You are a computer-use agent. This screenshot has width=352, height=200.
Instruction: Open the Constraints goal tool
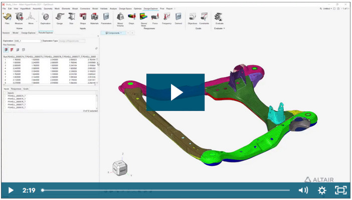tap(204, 18)
